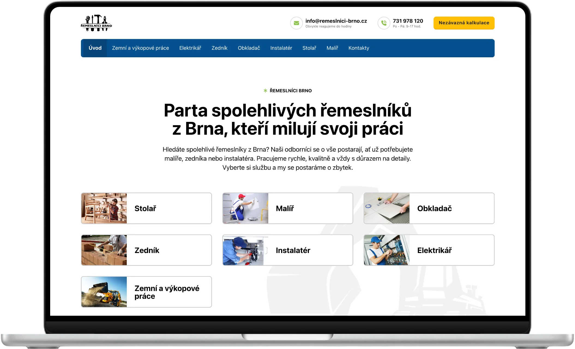575x349 pixels.
Task: Click the Parta spolehlivých řemeslníků headline
Action: (288, 119)
